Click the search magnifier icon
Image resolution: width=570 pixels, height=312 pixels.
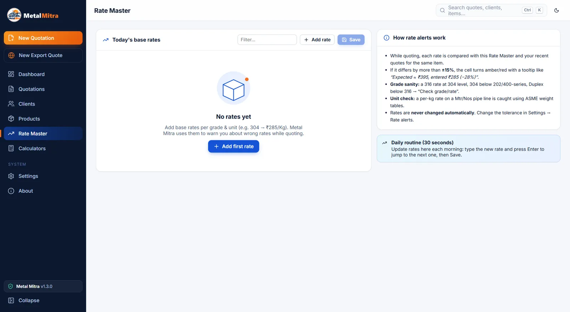point(442,10)
